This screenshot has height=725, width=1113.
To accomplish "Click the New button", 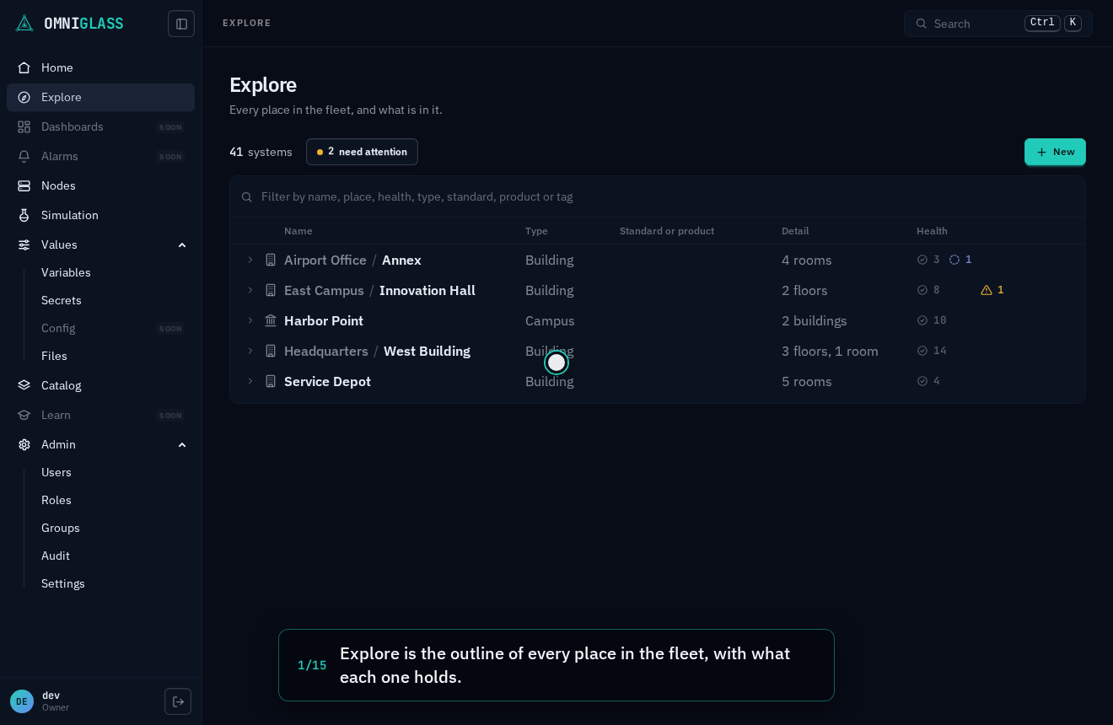I will (1055, 152).
